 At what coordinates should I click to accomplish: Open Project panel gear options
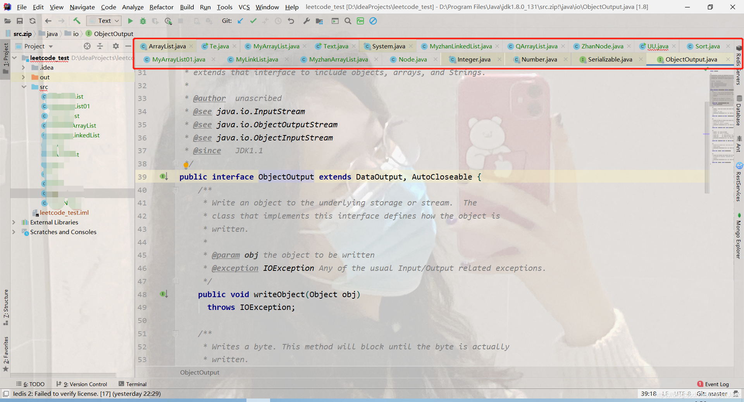point(116,46)
